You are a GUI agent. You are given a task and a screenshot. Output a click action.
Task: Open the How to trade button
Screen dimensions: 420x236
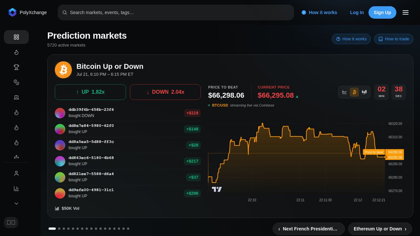394,39
